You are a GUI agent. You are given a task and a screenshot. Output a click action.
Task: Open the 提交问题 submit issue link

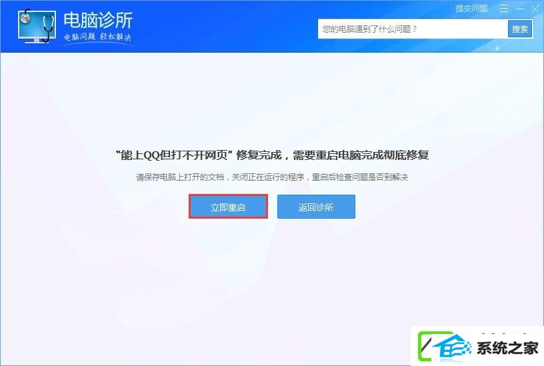(471, 9)
